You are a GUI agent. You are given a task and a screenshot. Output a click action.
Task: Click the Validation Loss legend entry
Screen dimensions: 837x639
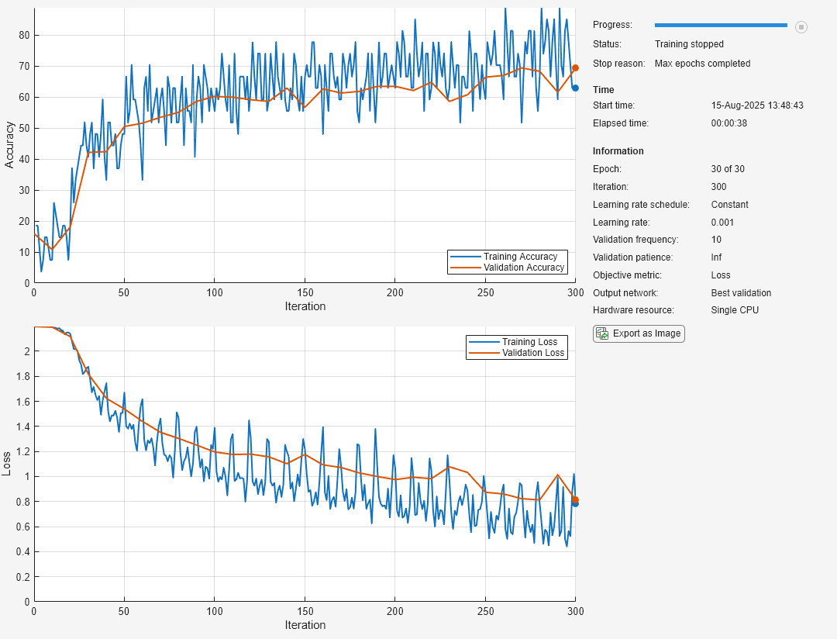(516, 353)
